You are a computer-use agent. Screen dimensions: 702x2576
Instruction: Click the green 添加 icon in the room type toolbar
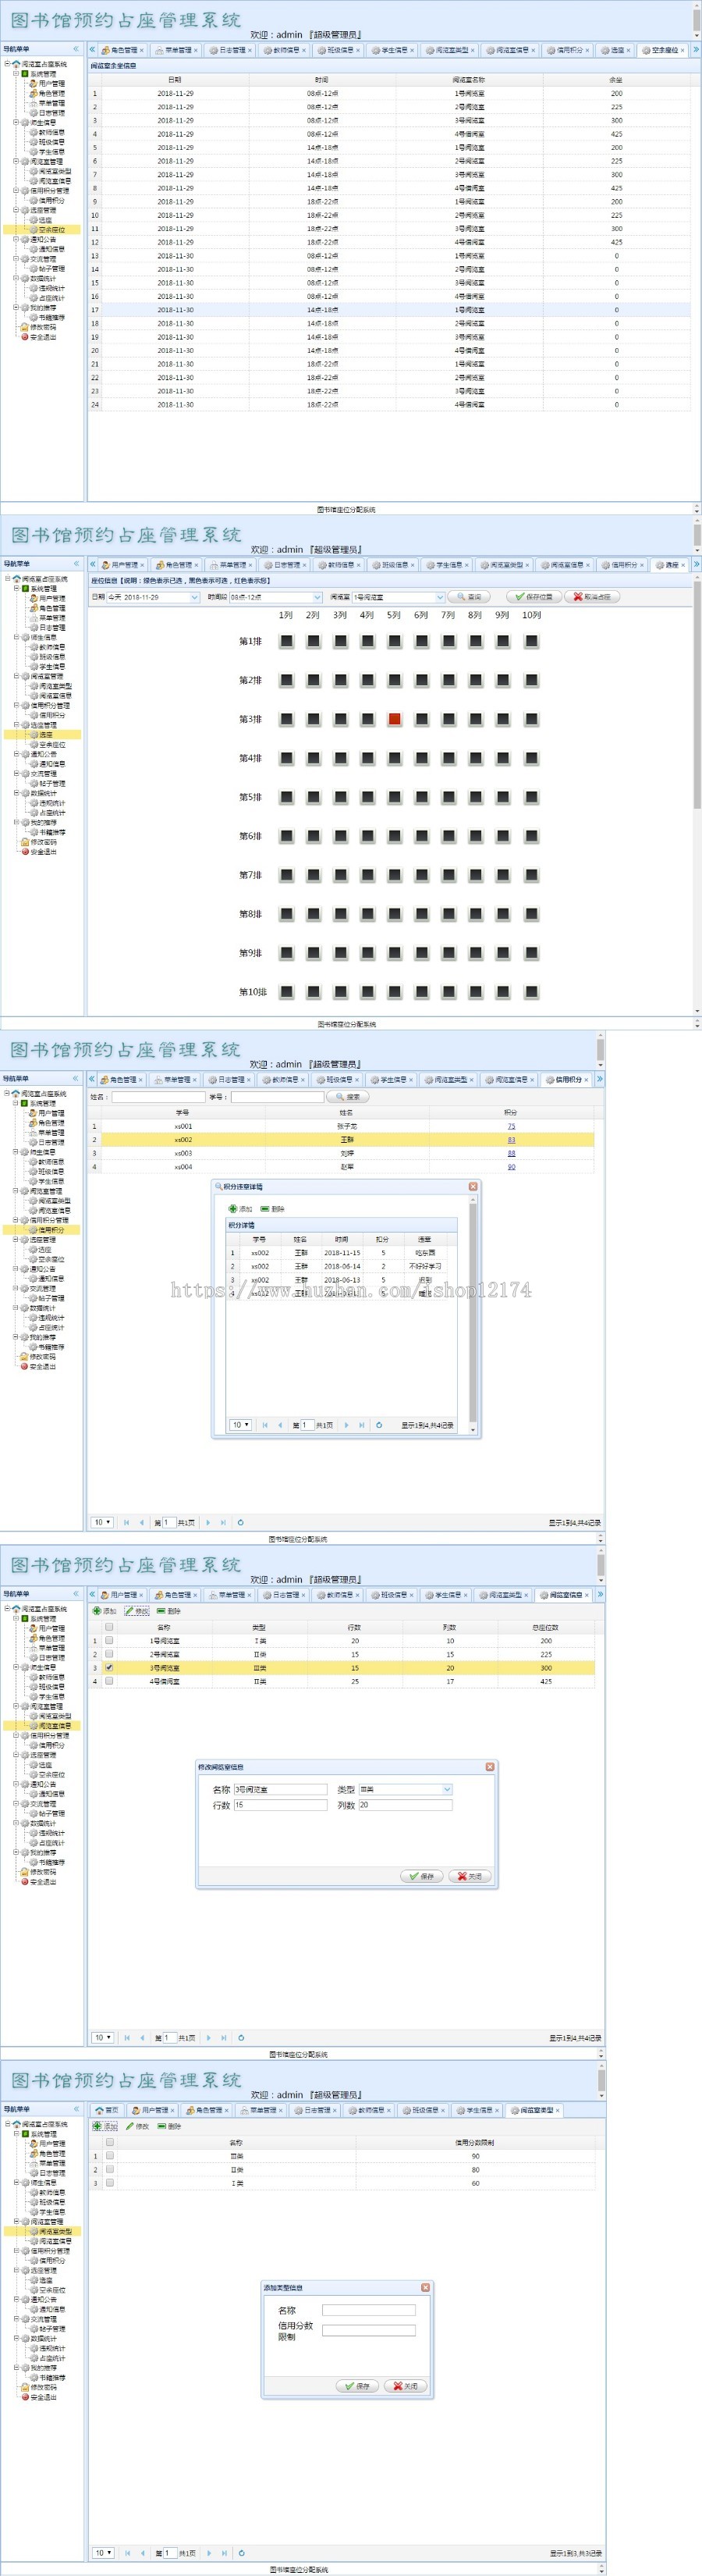tap(97, 2127)
